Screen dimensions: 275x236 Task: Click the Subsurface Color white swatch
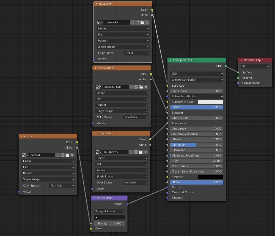point(210,102)
